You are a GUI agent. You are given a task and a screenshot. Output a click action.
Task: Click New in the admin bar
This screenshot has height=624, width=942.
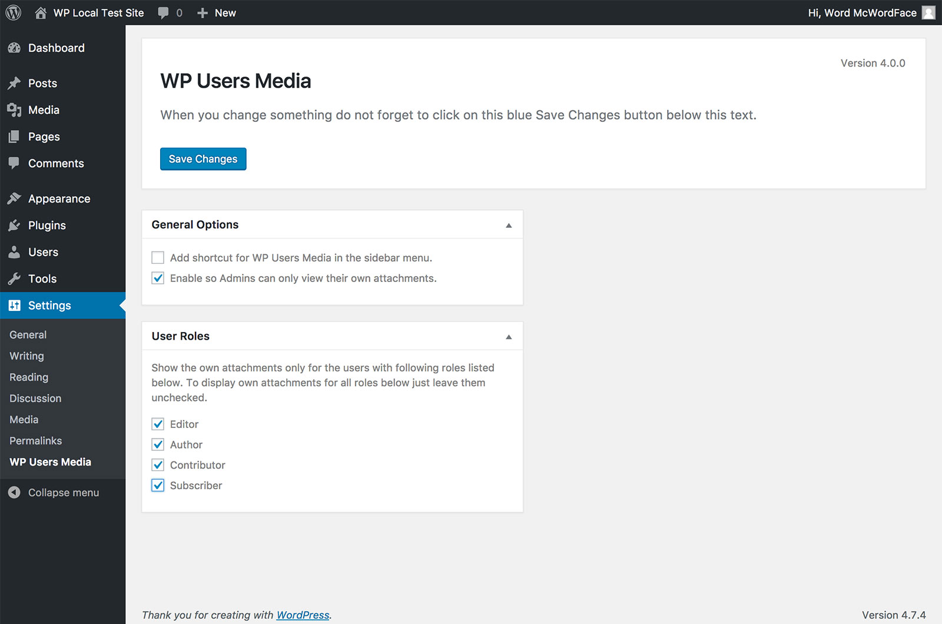pyautogui.click(x=225, y=13)
